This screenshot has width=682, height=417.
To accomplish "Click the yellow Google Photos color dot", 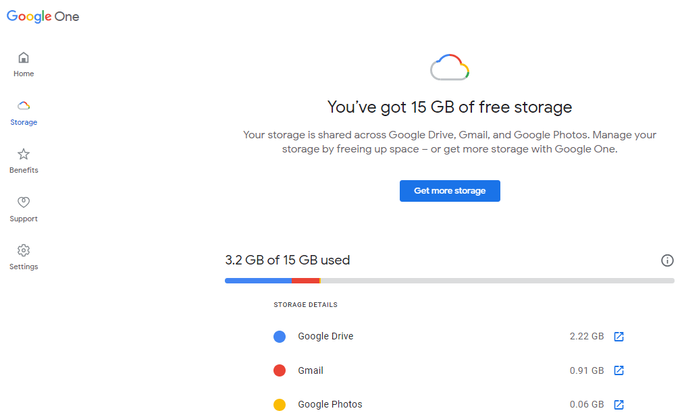I will pos(280,405).
